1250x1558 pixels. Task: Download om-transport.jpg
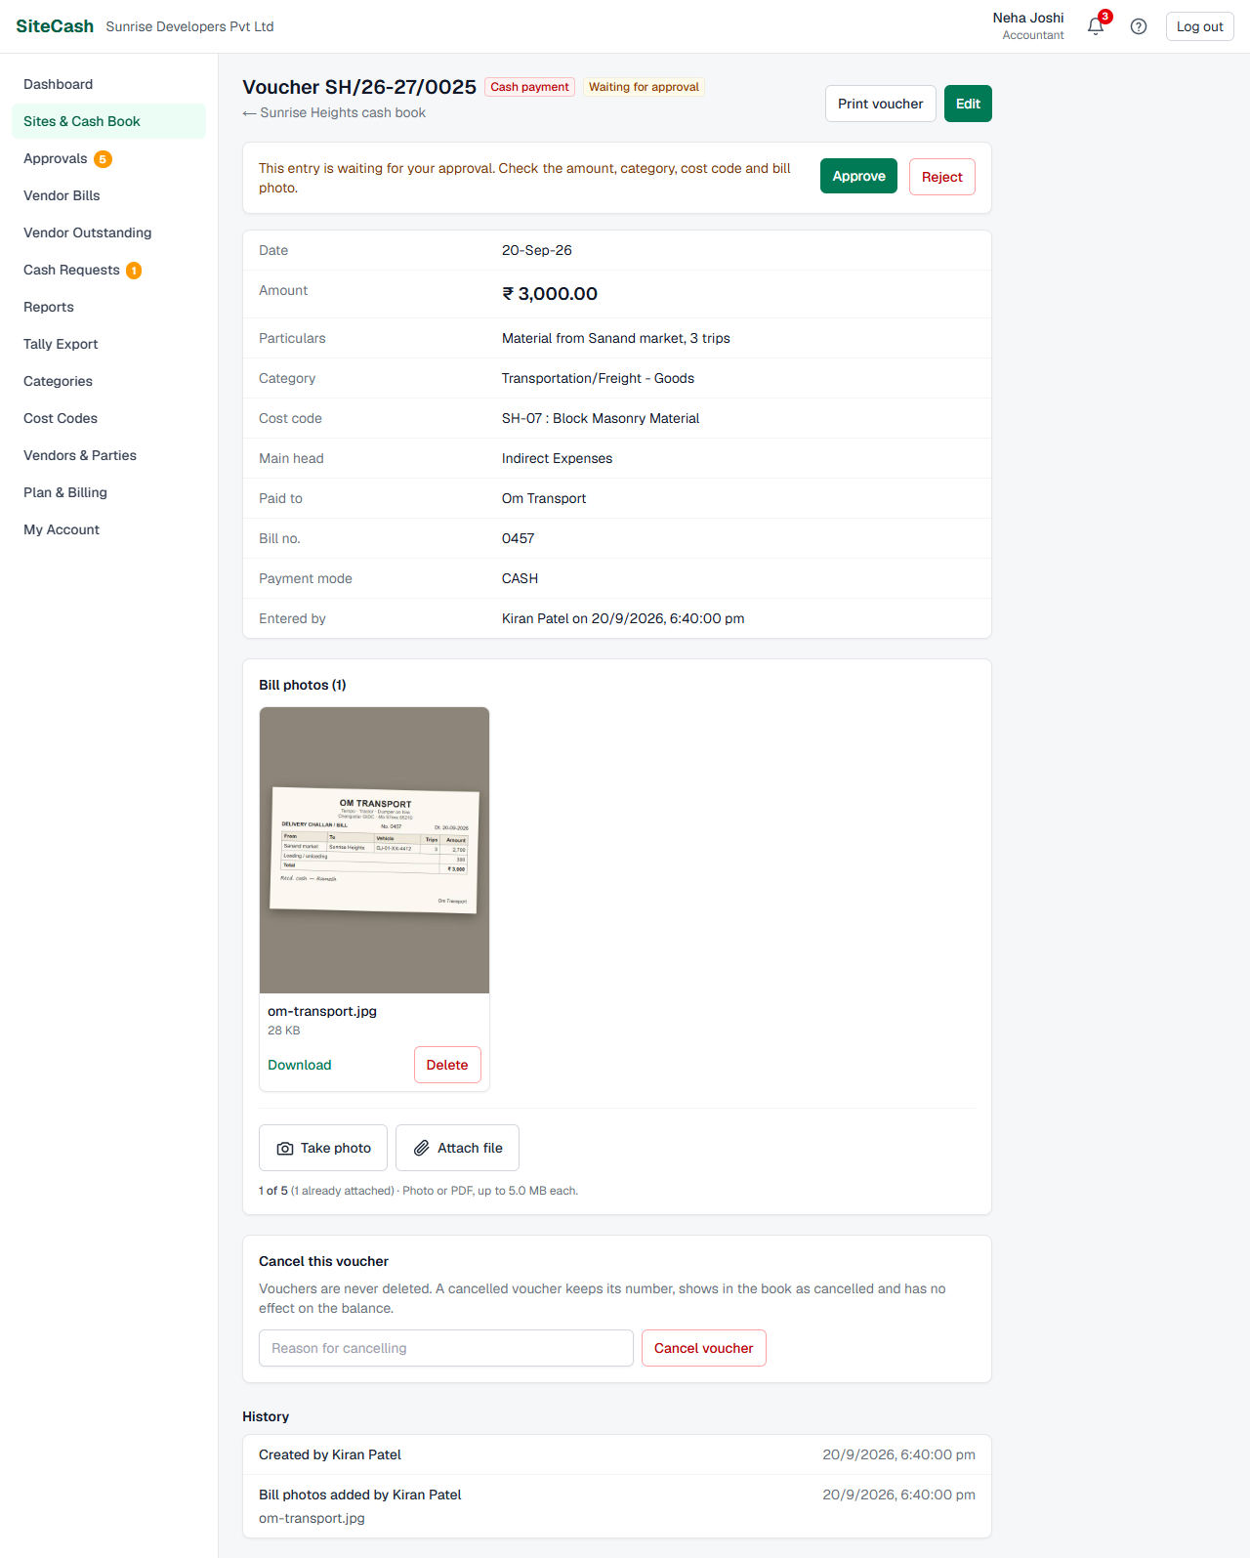pyautogui.click(x=300, y=1065)
